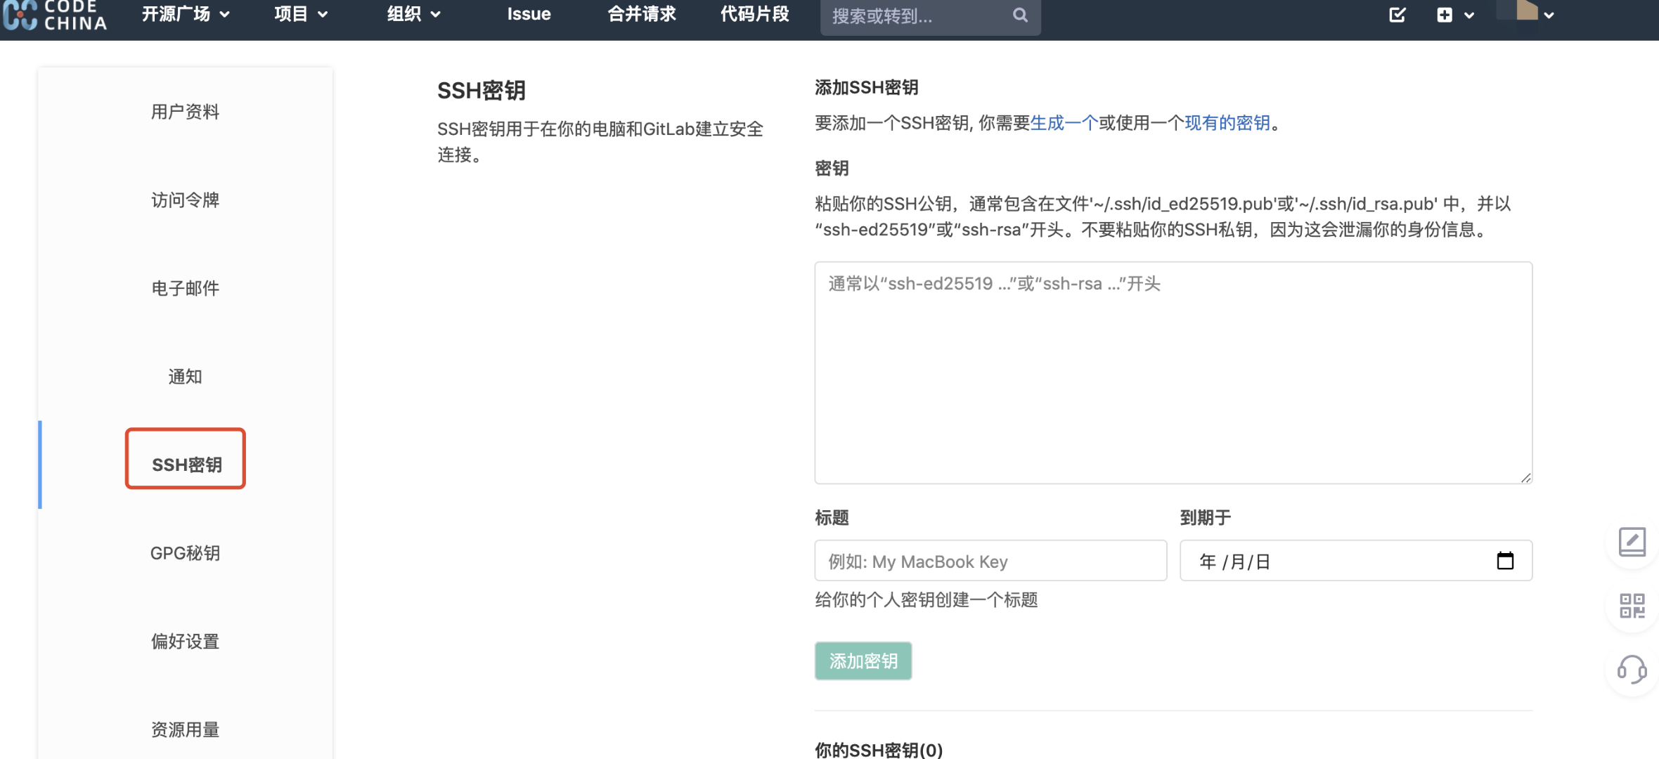This screenshot has height=759, width=1659.
Task: Focus the 标题 title input field
Action: click(990, 561)
